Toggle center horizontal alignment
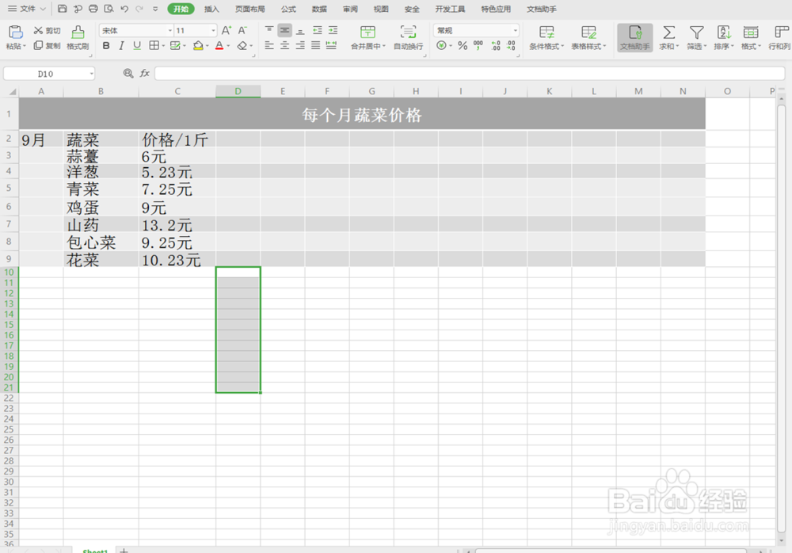This screenshot has height=553, width=792. click(x=285, y=45)
